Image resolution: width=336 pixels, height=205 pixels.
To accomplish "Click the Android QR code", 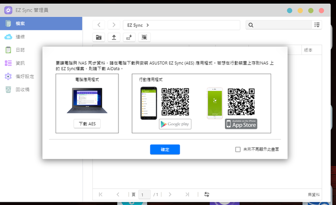I will click(x=175, y=102).
